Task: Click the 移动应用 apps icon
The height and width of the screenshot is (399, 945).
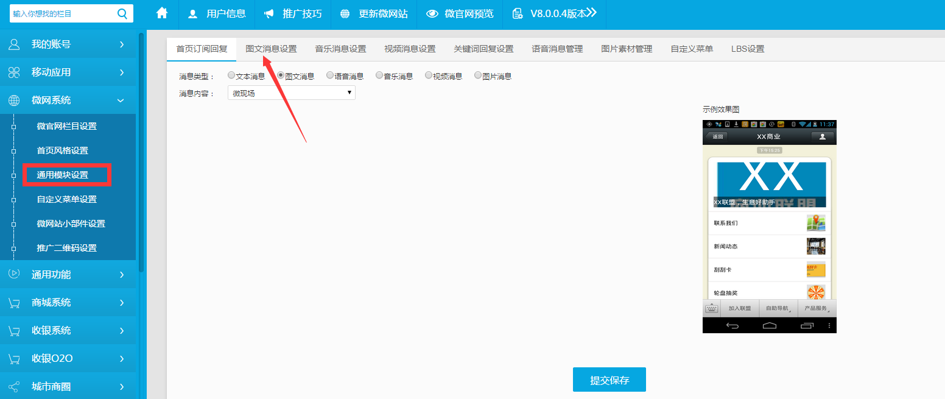Action: point(14,72)
